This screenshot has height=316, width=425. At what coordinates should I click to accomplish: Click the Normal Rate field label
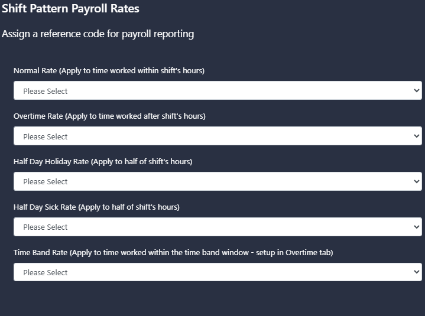pos(109,71)
